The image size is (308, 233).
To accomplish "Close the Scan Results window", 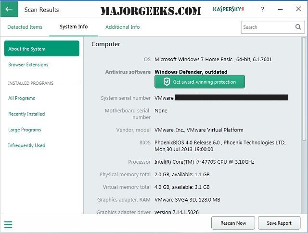I will coord(298,9).
